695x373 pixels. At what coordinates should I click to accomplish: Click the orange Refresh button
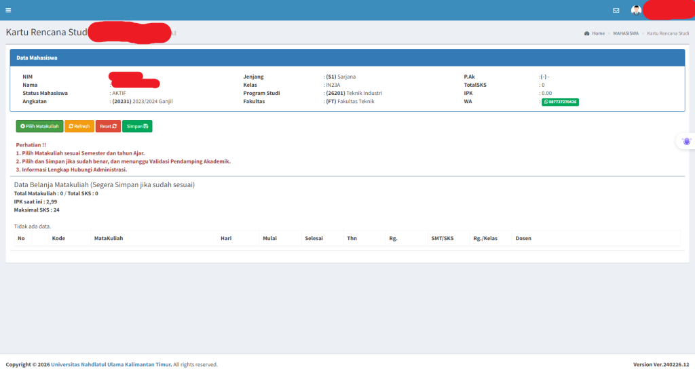point(79,126)
